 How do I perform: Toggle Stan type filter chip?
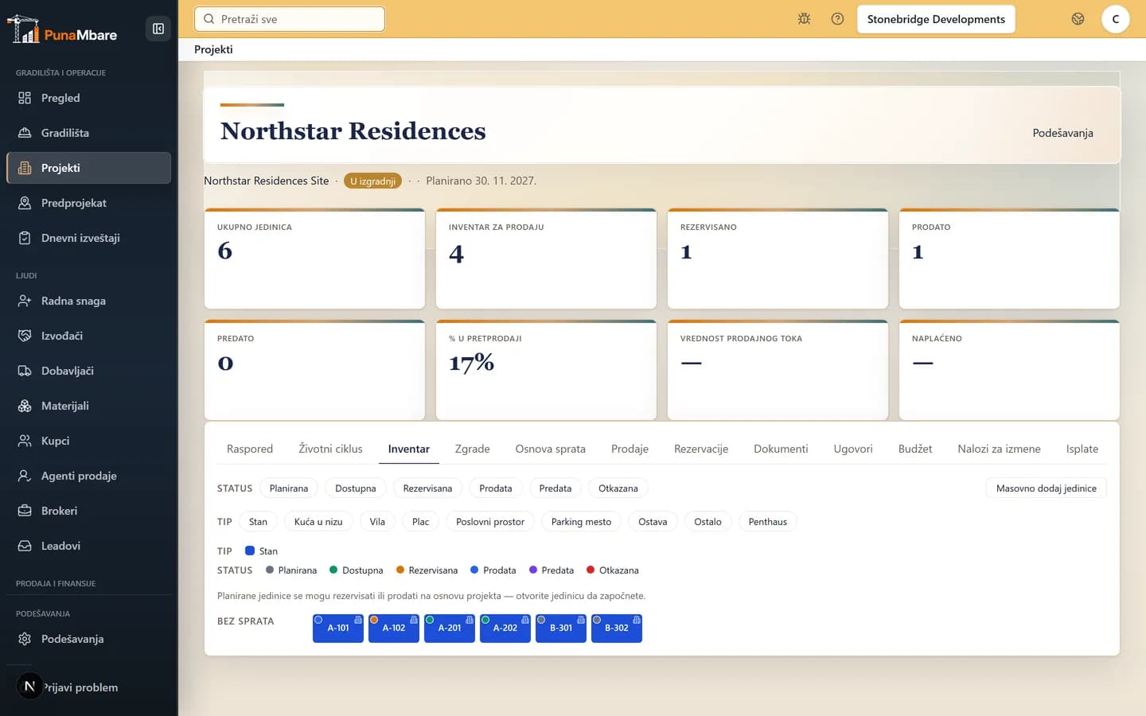pos(258,522)
